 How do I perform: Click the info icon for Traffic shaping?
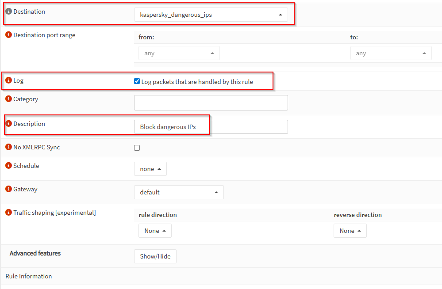click(x=8, y=213)
